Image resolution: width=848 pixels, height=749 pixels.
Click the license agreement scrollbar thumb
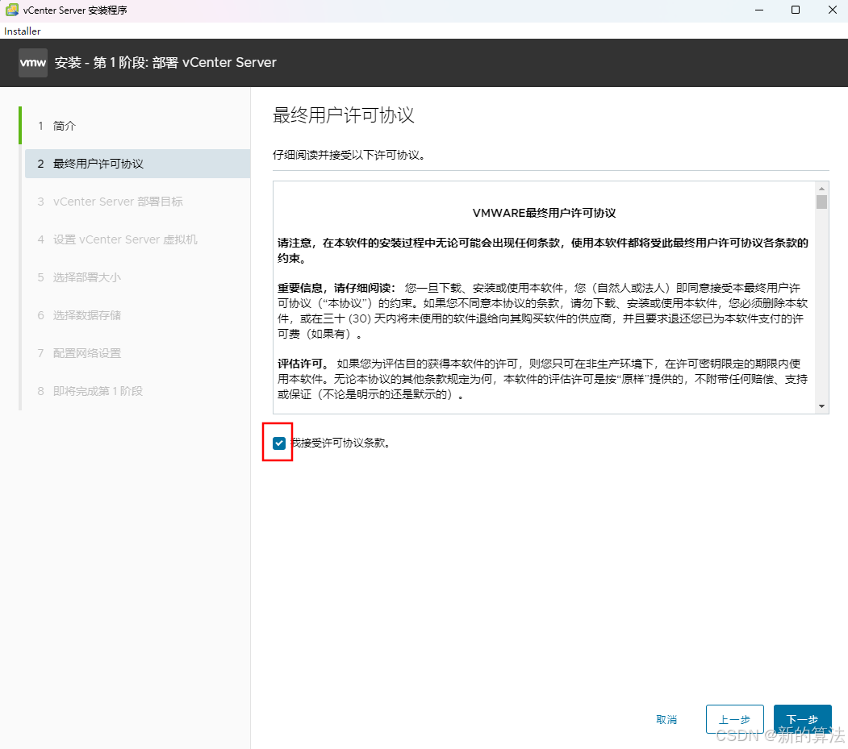coord(821,202)
